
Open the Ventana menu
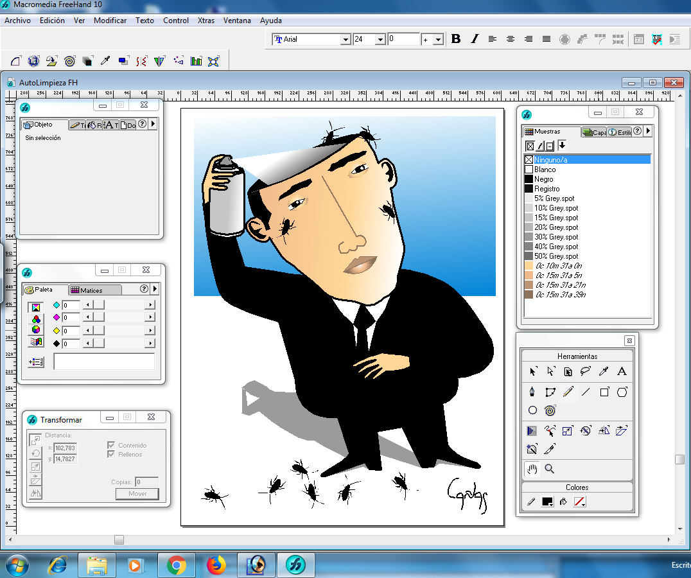point(237,21)
